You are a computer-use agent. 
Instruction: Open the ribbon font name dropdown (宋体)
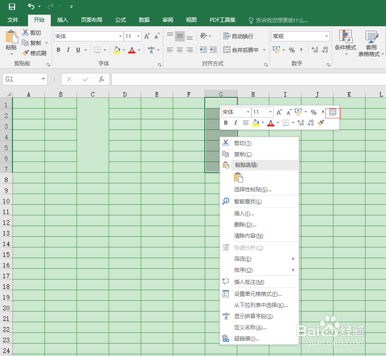(x=120, y=36)
